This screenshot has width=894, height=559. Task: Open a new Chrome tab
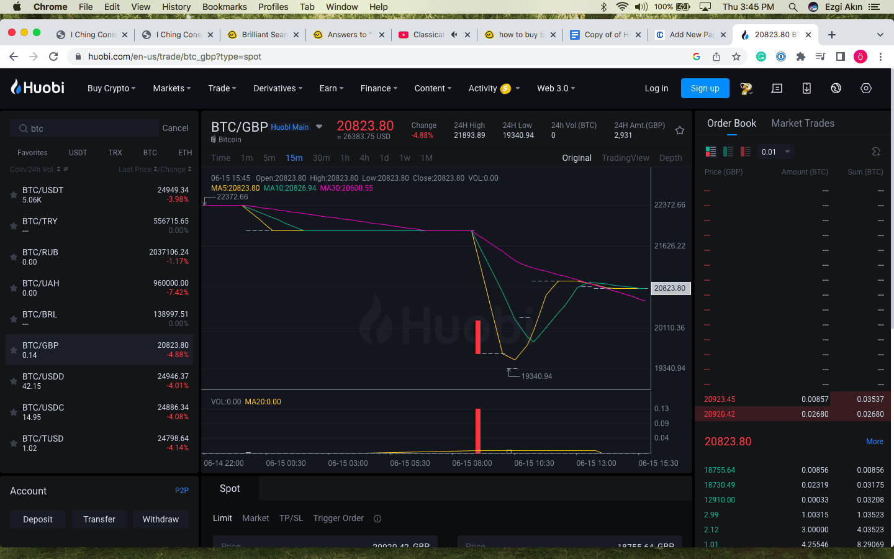coord(832,35)
